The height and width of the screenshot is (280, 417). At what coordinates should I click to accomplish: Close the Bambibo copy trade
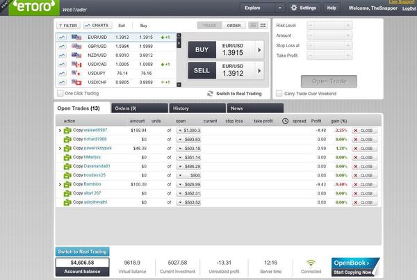click(364, 185)
